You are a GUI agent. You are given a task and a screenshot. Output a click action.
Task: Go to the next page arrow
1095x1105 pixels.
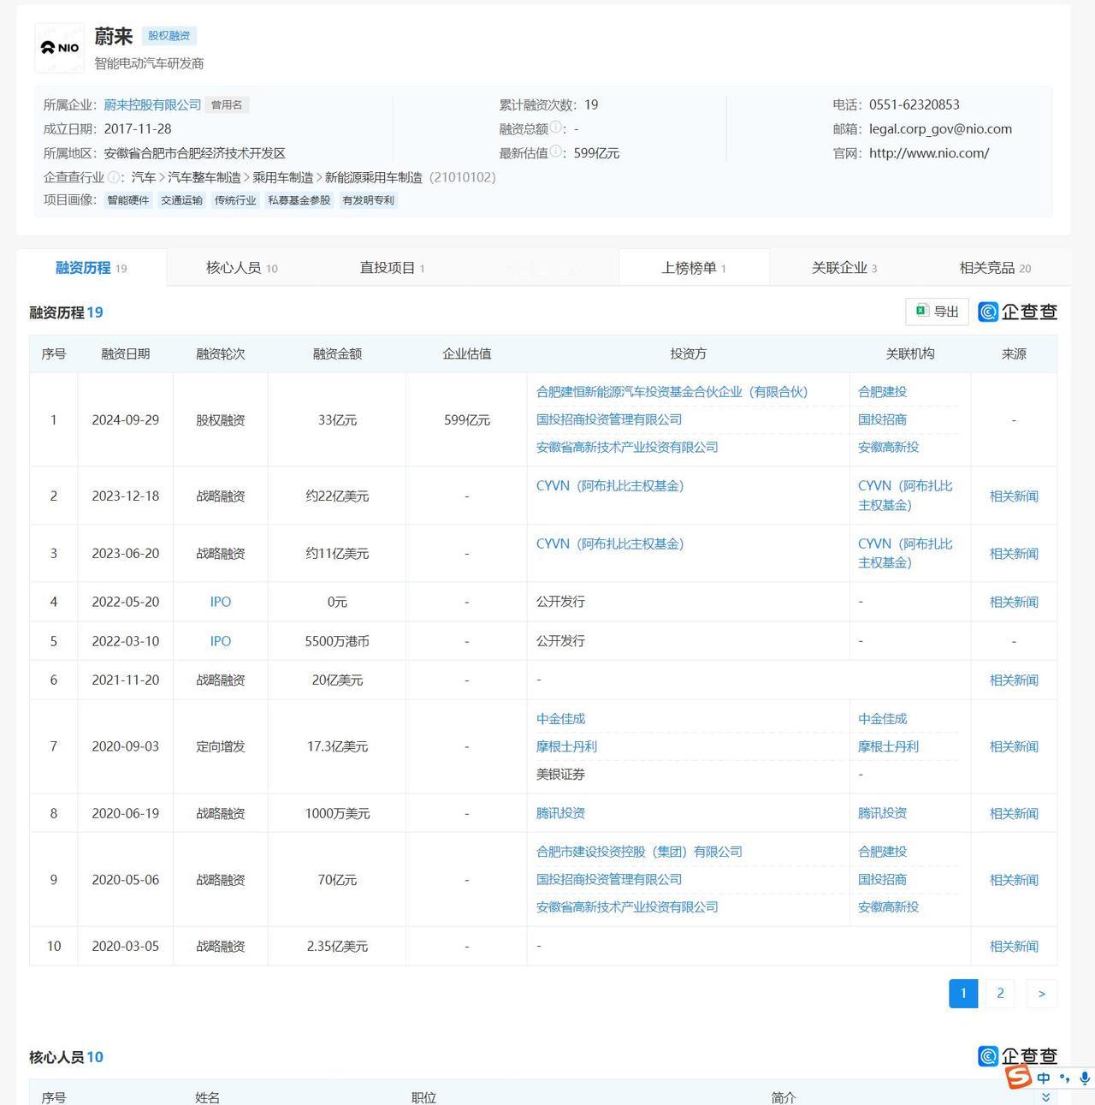click(1041, 994)
